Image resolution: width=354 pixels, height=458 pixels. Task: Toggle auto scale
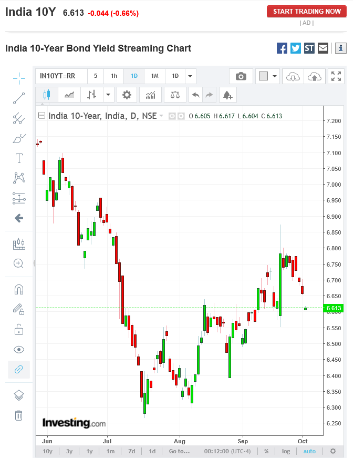coord(309,451)
